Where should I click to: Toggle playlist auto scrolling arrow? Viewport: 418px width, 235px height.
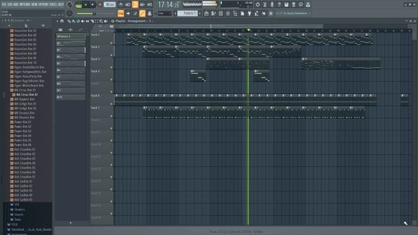128,13
